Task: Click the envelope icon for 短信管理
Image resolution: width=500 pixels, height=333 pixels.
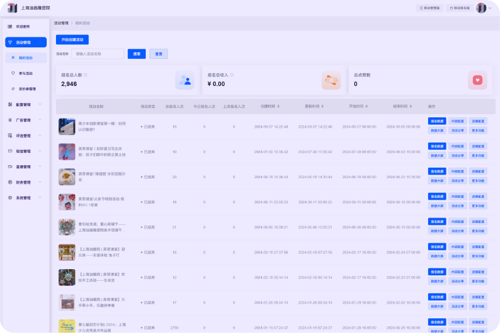Action: tap(10, 151)
